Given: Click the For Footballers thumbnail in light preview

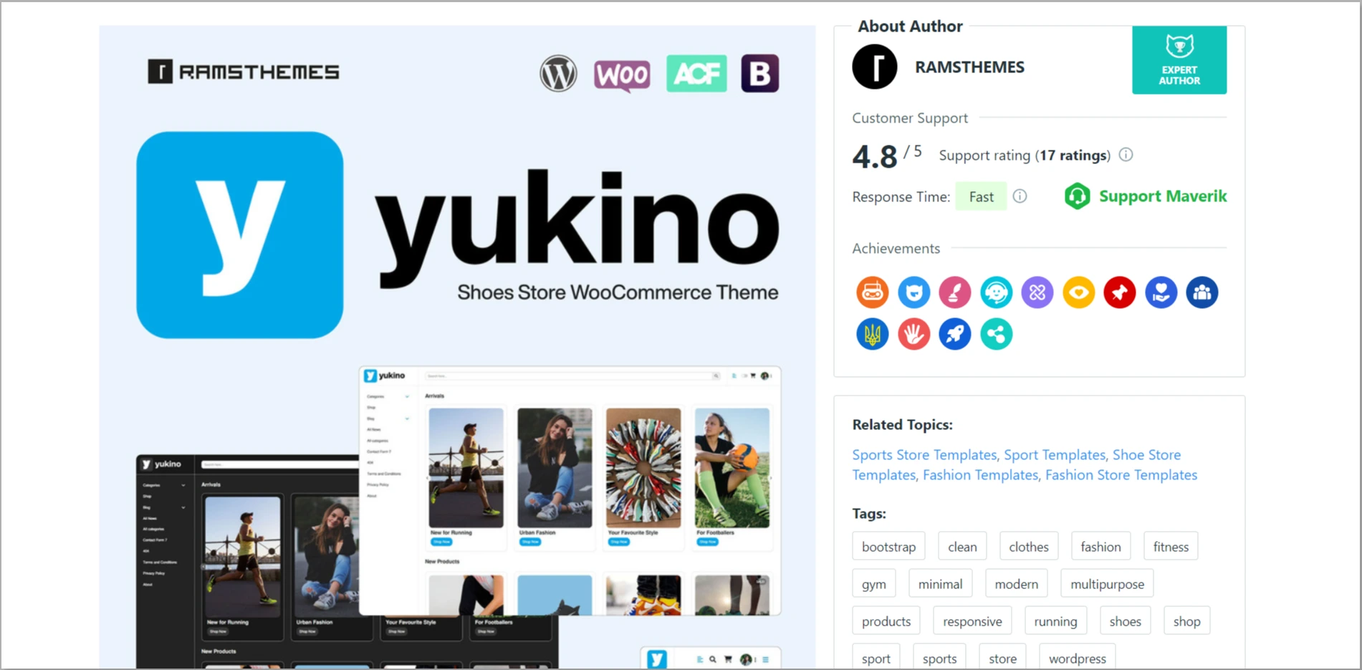Looking at the screenshot, I should (732, 468).
